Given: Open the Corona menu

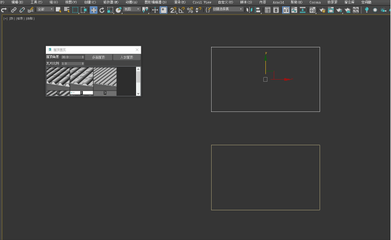Looking at the screenshot, I should click(x=315, y=2).
